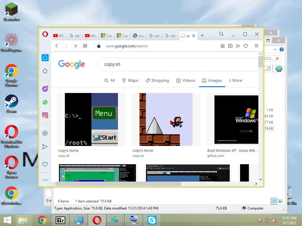
Task: Open Messenger in Opera sidebar
Action: click(x=45, y=89)
